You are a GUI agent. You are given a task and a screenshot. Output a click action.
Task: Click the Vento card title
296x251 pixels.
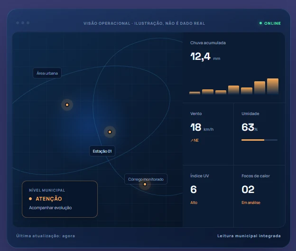196,114
